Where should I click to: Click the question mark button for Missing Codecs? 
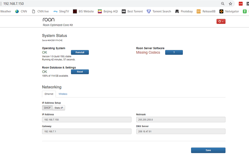pyautogui.click(x=174, y=53)
